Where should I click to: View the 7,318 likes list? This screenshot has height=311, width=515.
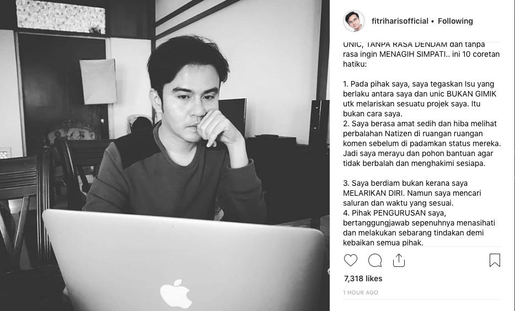pyautogui.click(x=363, y=278)
